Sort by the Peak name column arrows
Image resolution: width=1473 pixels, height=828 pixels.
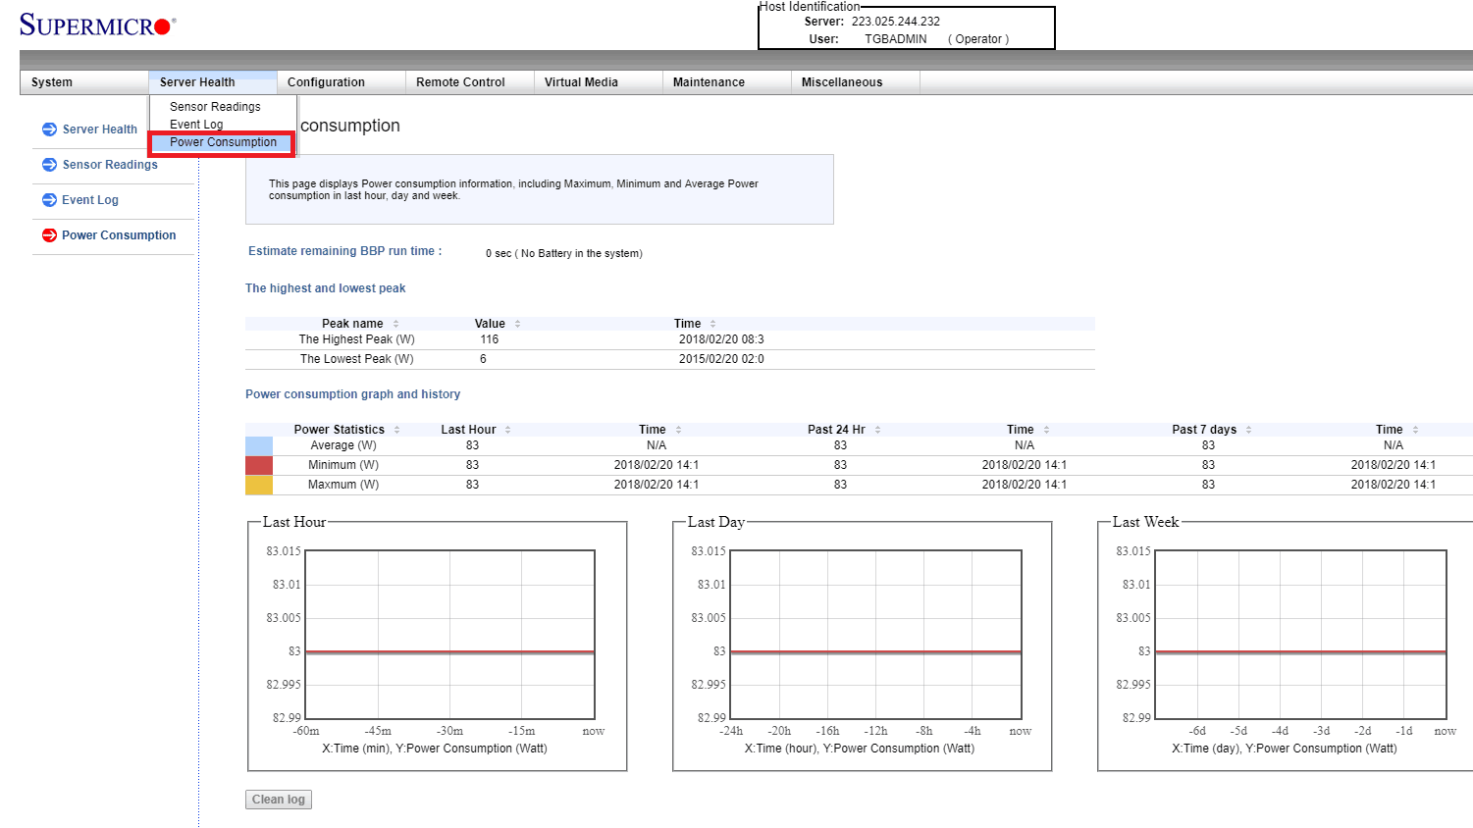(396, 324)
